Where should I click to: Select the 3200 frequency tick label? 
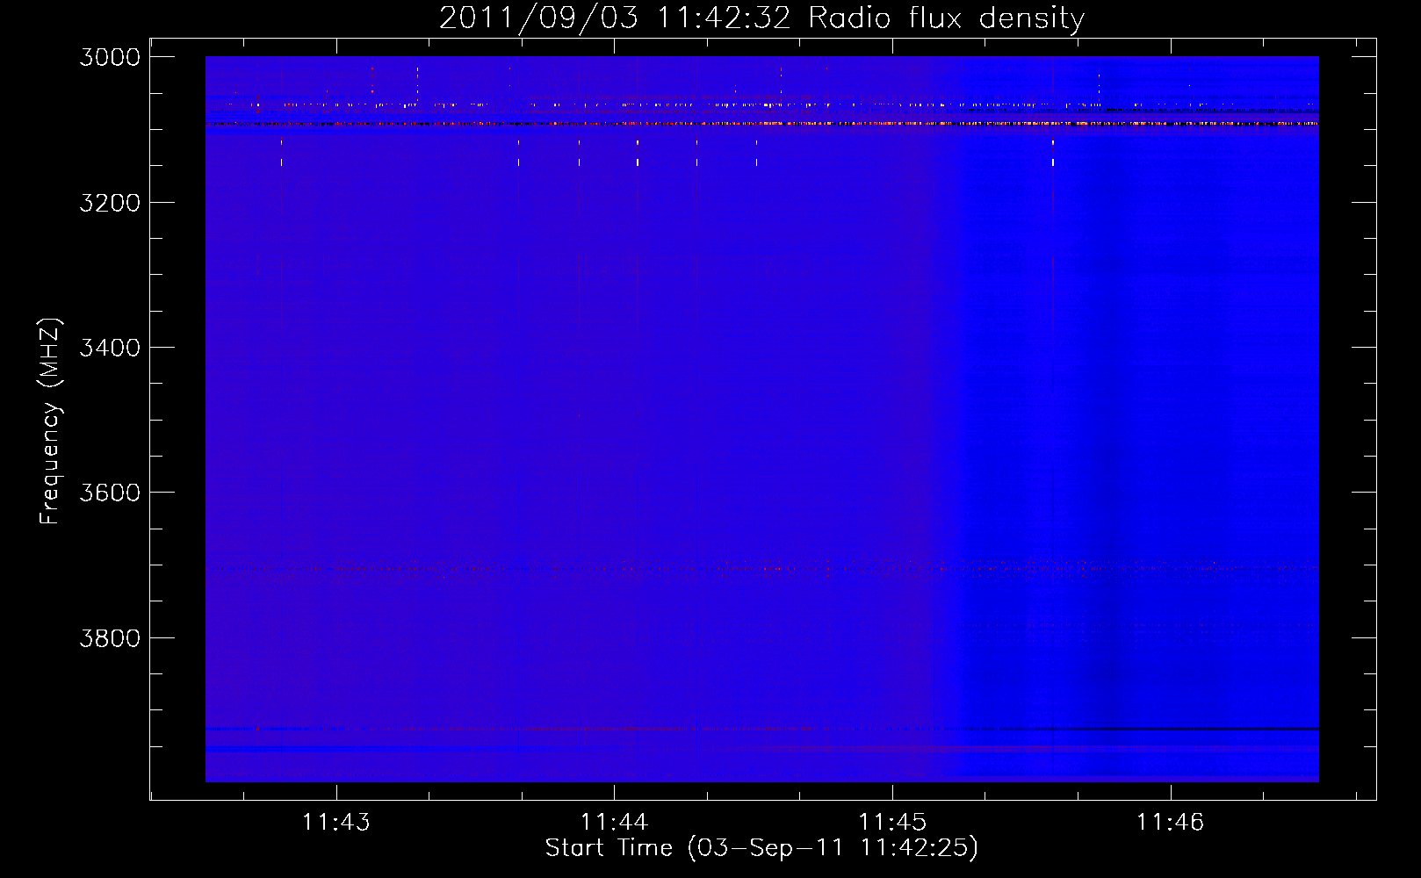110,203
